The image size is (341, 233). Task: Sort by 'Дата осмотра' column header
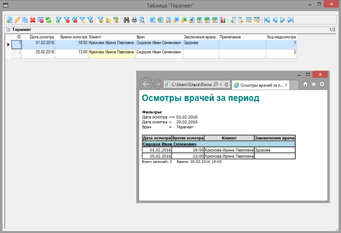(42, 37)
